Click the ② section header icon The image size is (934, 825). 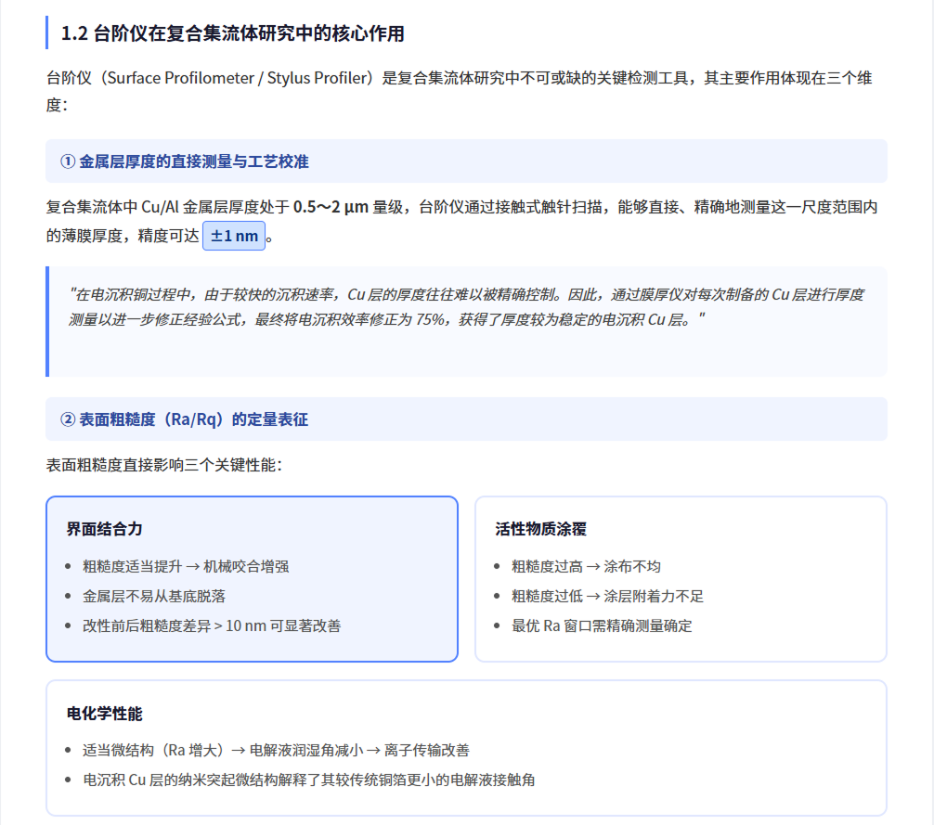[x=70, y=419]
